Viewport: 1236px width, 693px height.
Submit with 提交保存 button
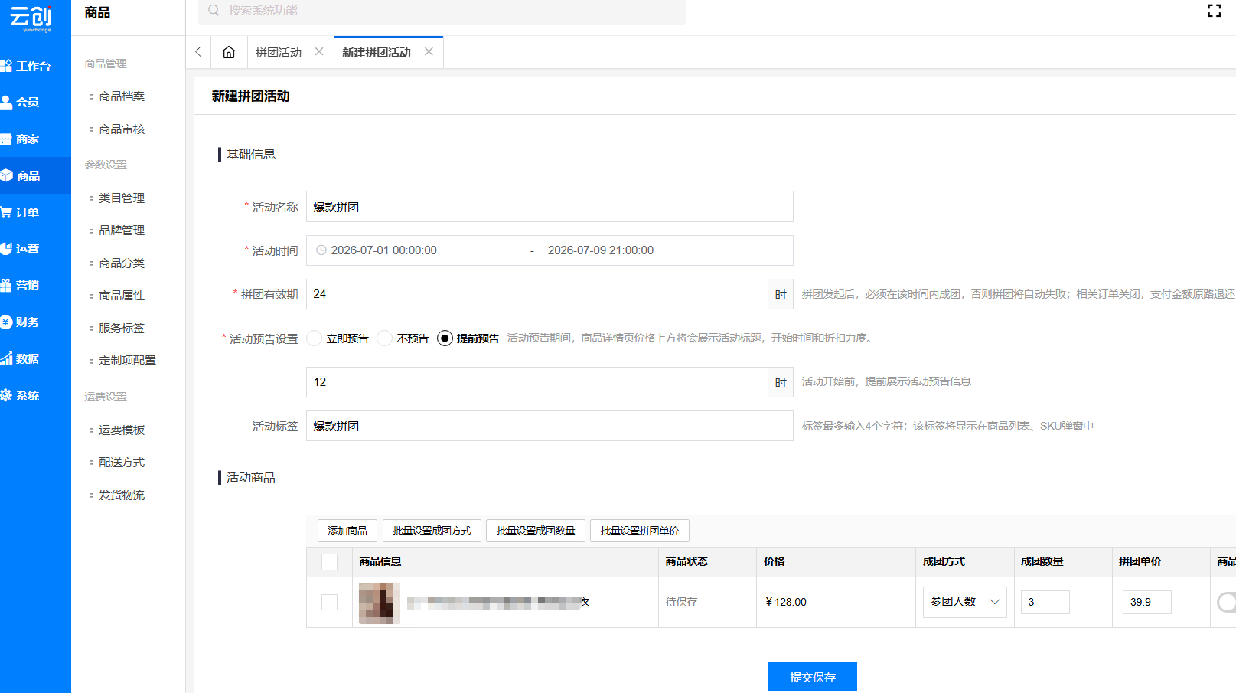point(813,677)
